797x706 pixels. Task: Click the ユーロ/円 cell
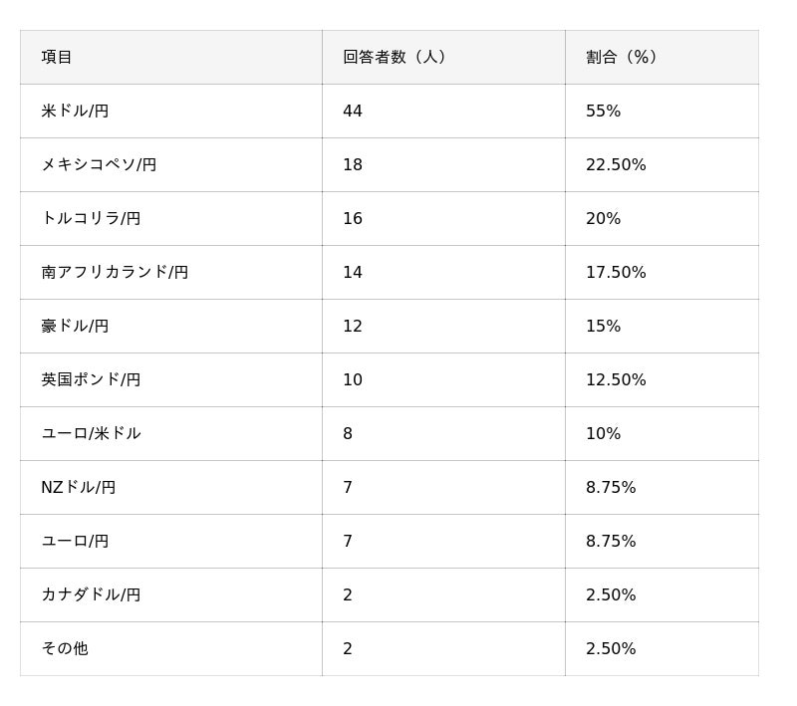(x=75, y=541)
